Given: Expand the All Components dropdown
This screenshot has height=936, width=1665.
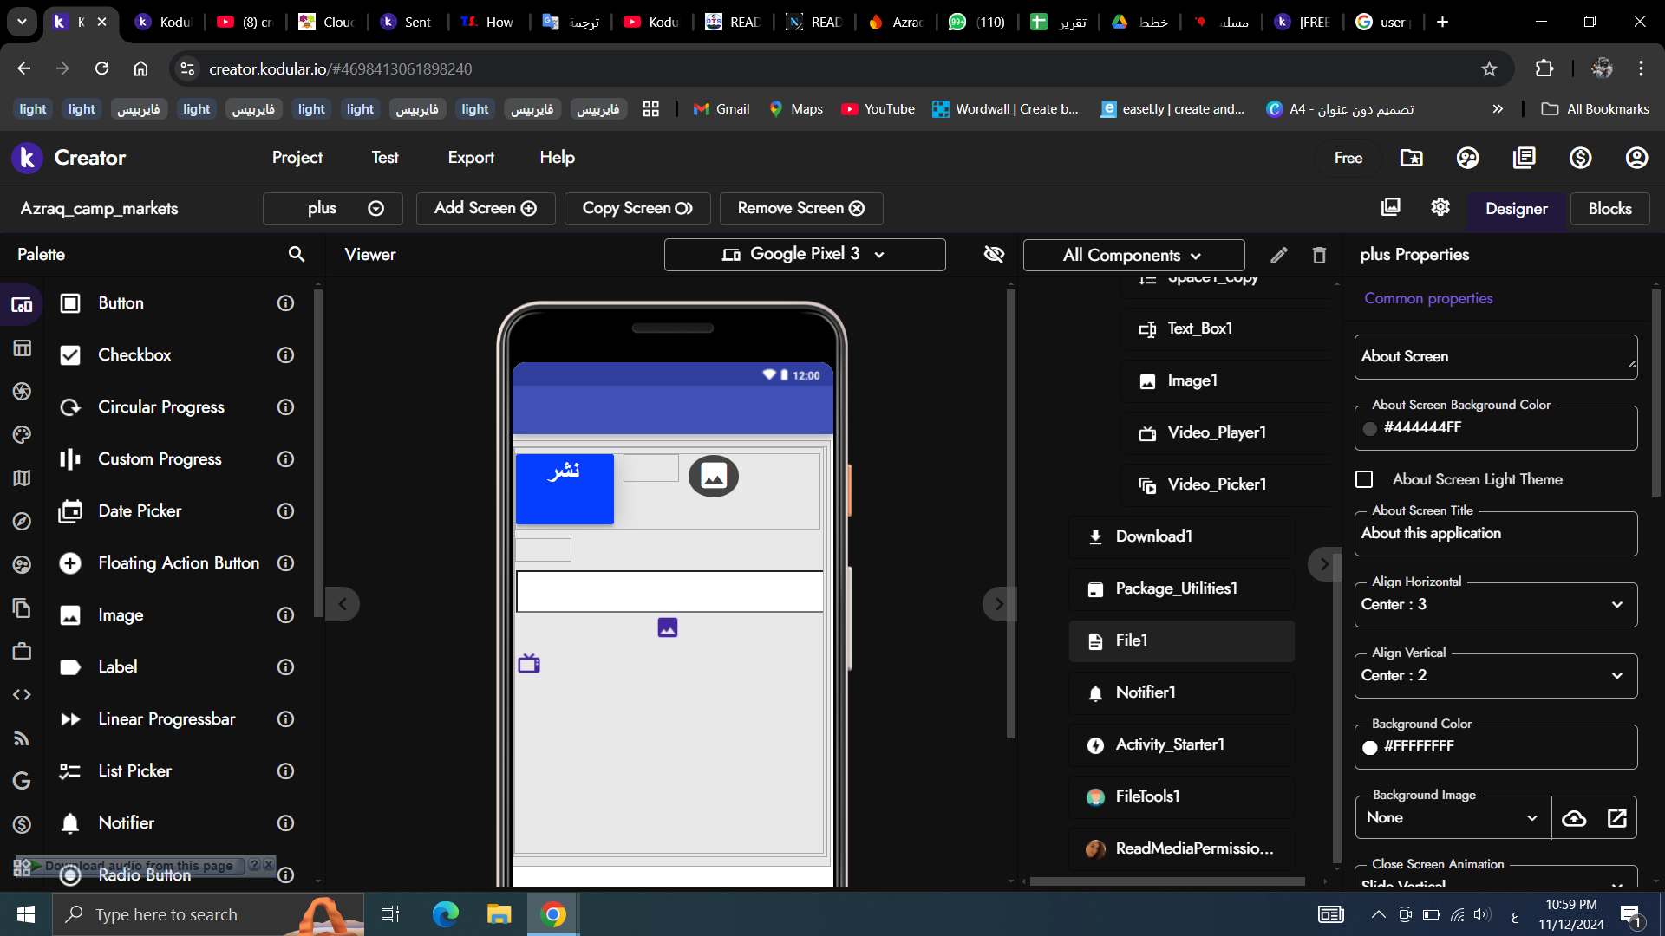Looking at the screenshot, I should point(1133,255).
